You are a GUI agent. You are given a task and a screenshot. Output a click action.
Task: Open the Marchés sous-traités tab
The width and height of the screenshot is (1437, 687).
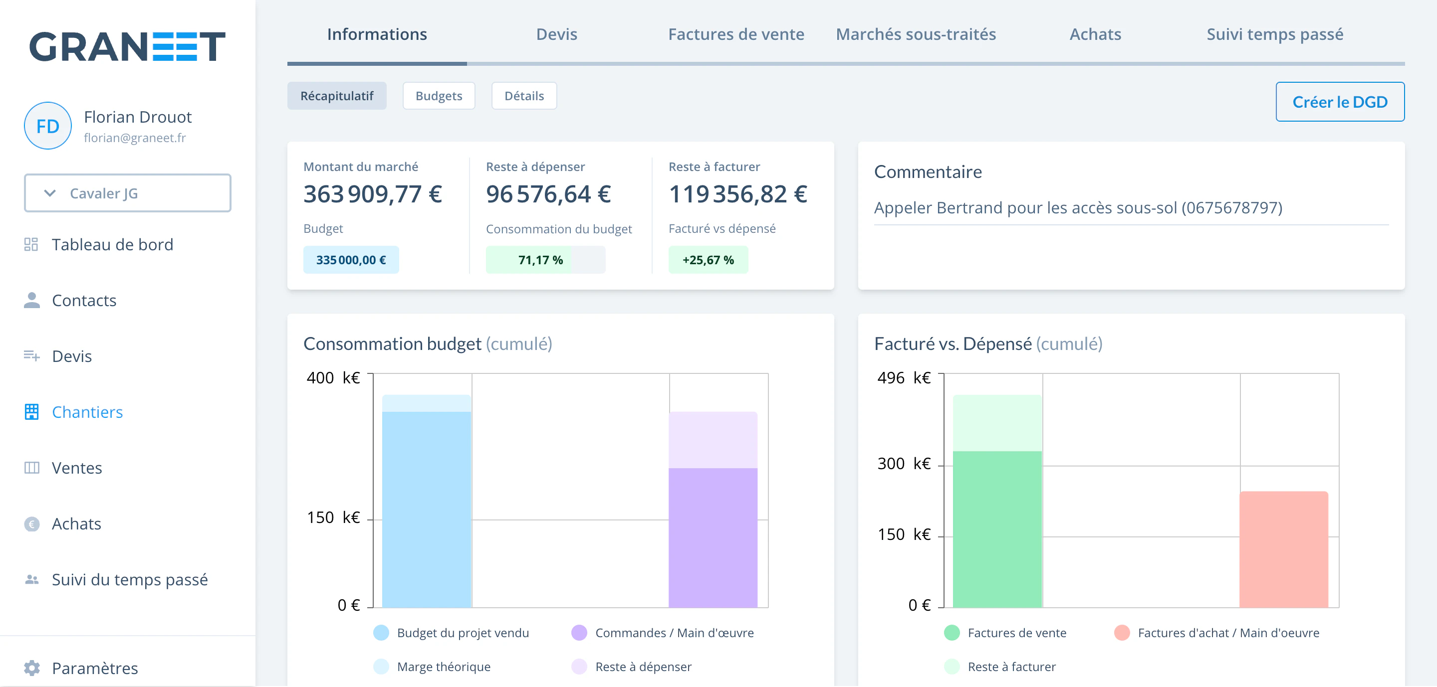(916, 34)
